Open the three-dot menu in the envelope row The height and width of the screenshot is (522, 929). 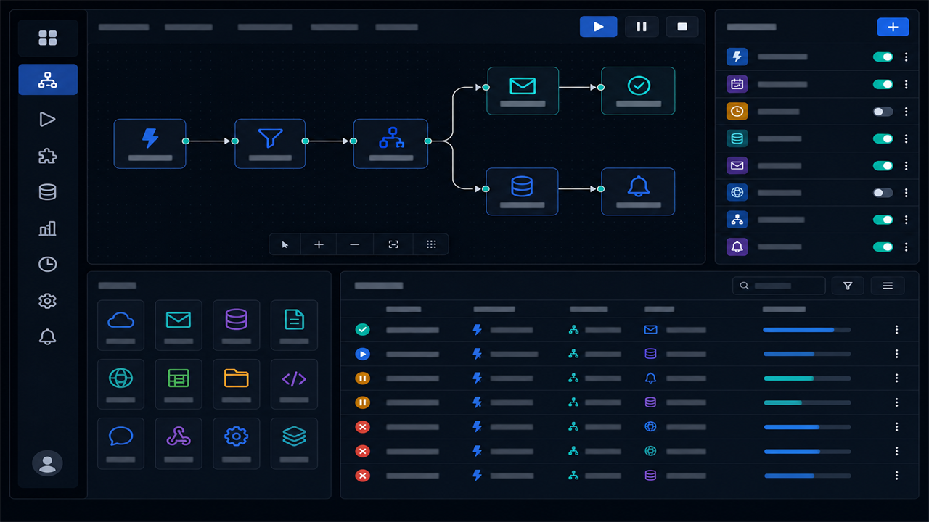coord(906,165)
